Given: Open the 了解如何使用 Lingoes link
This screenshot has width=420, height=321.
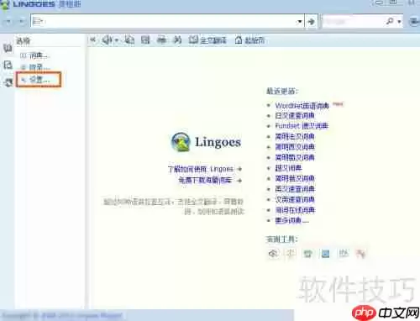Looking at the screenshot, I should tap(205, 169).
